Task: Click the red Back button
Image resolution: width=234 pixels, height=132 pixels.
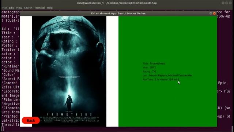Action: pos(31,121)
